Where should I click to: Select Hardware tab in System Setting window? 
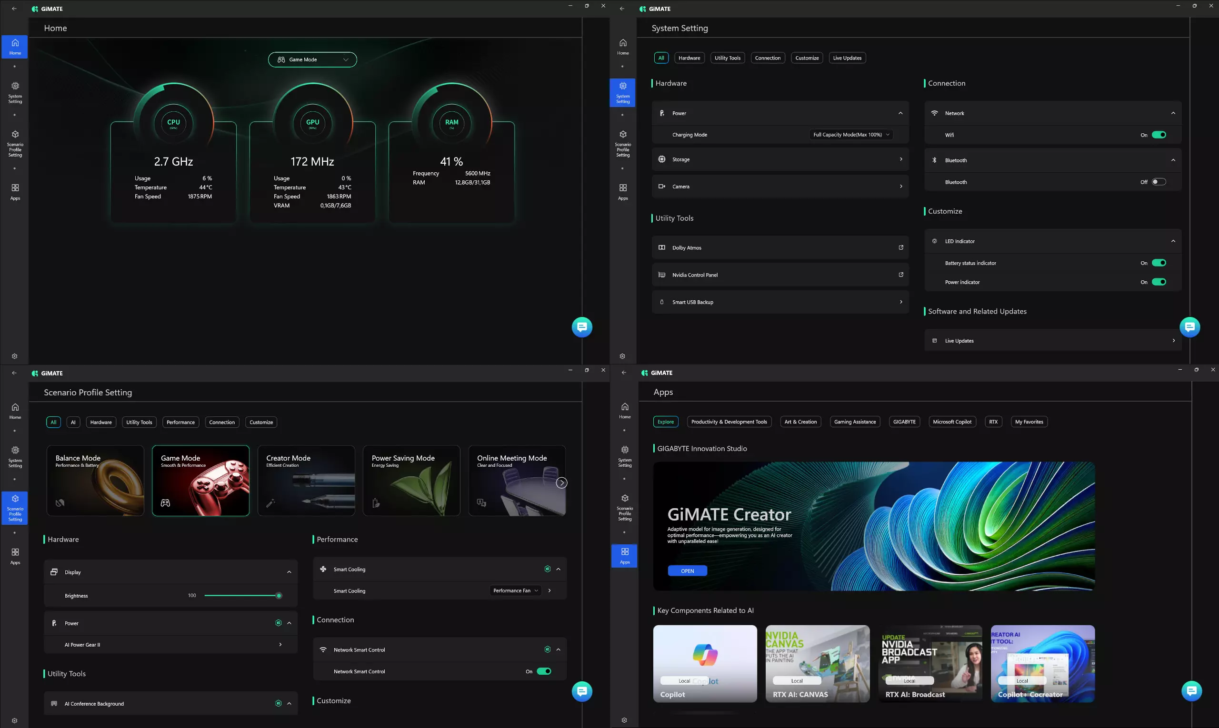(689, 58)
